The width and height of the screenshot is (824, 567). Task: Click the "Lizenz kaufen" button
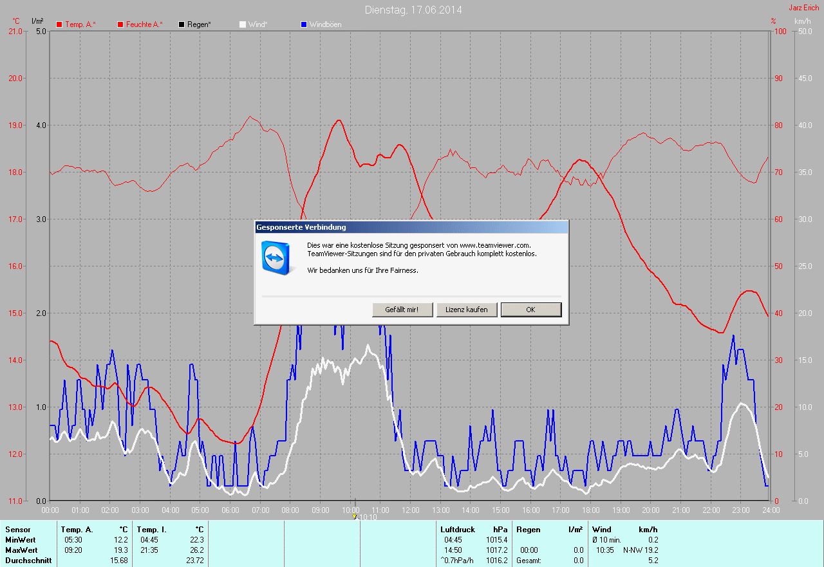point(467,310)
